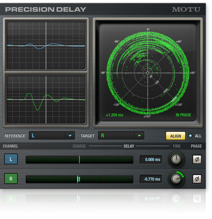Click the ALIGN button
Screen dimensions: 212x219
[x=175, y=136]
